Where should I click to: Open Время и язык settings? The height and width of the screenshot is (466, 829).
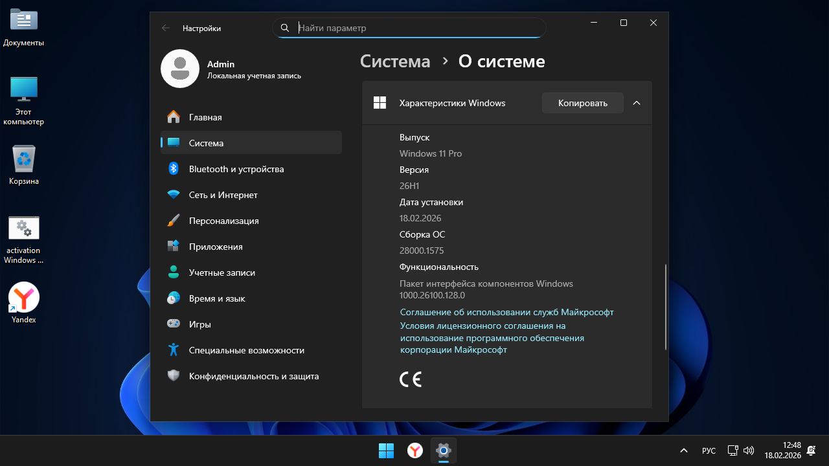(x=217, y=298)
